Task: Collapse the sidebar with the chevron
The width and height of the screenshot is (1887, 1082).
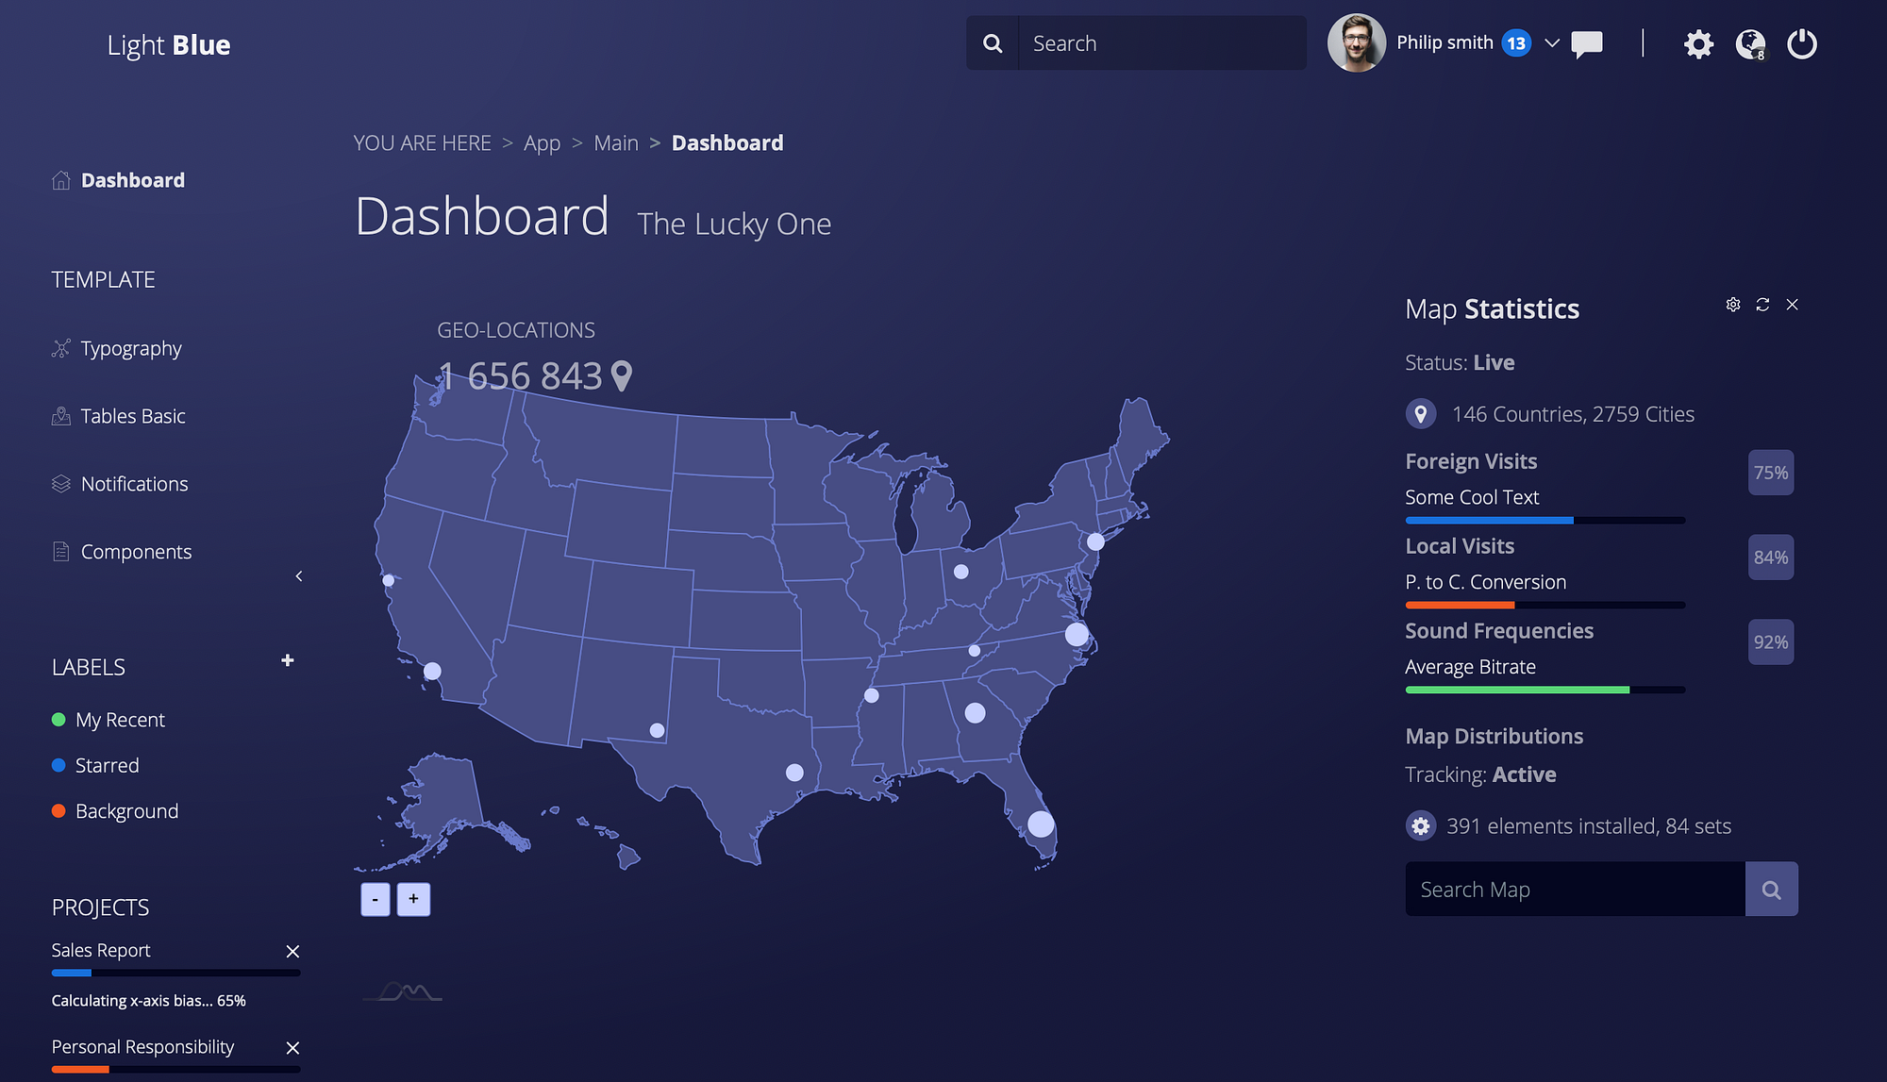Action: coord(298,575)
